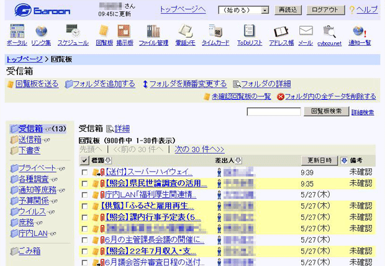This screenshot has height=266, width=385.
Task: Open the 電話メモ icon
Action: 186,30
